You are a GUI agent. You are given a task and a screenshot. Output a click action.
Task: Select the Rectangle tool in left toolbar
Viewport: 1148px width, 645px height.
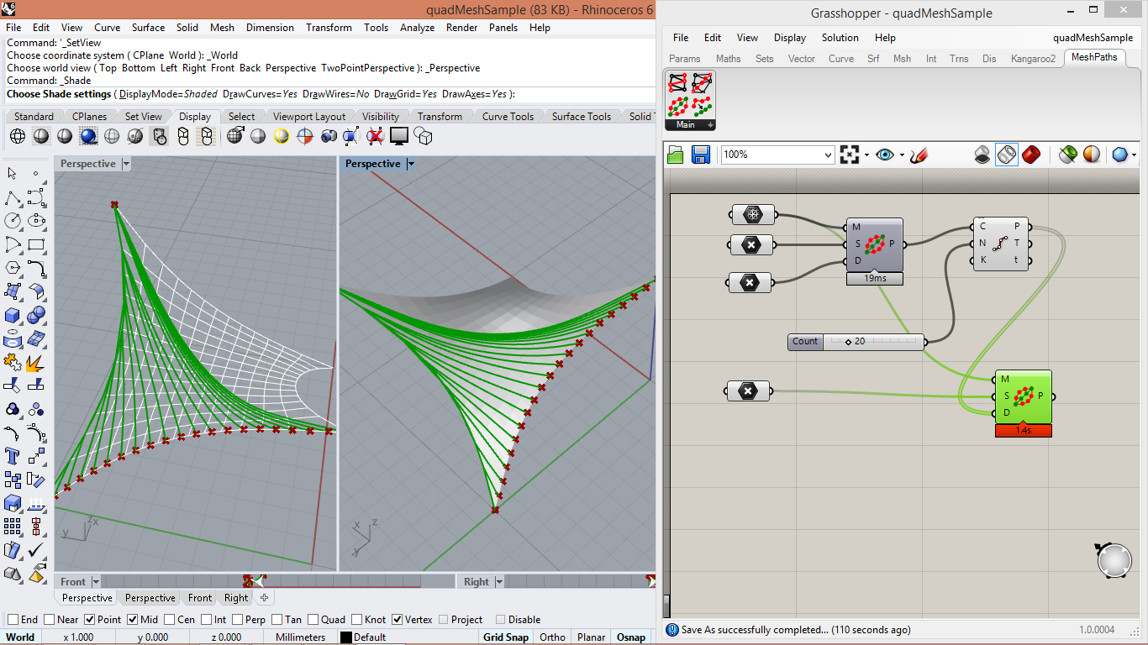click(x=36, y=245)
